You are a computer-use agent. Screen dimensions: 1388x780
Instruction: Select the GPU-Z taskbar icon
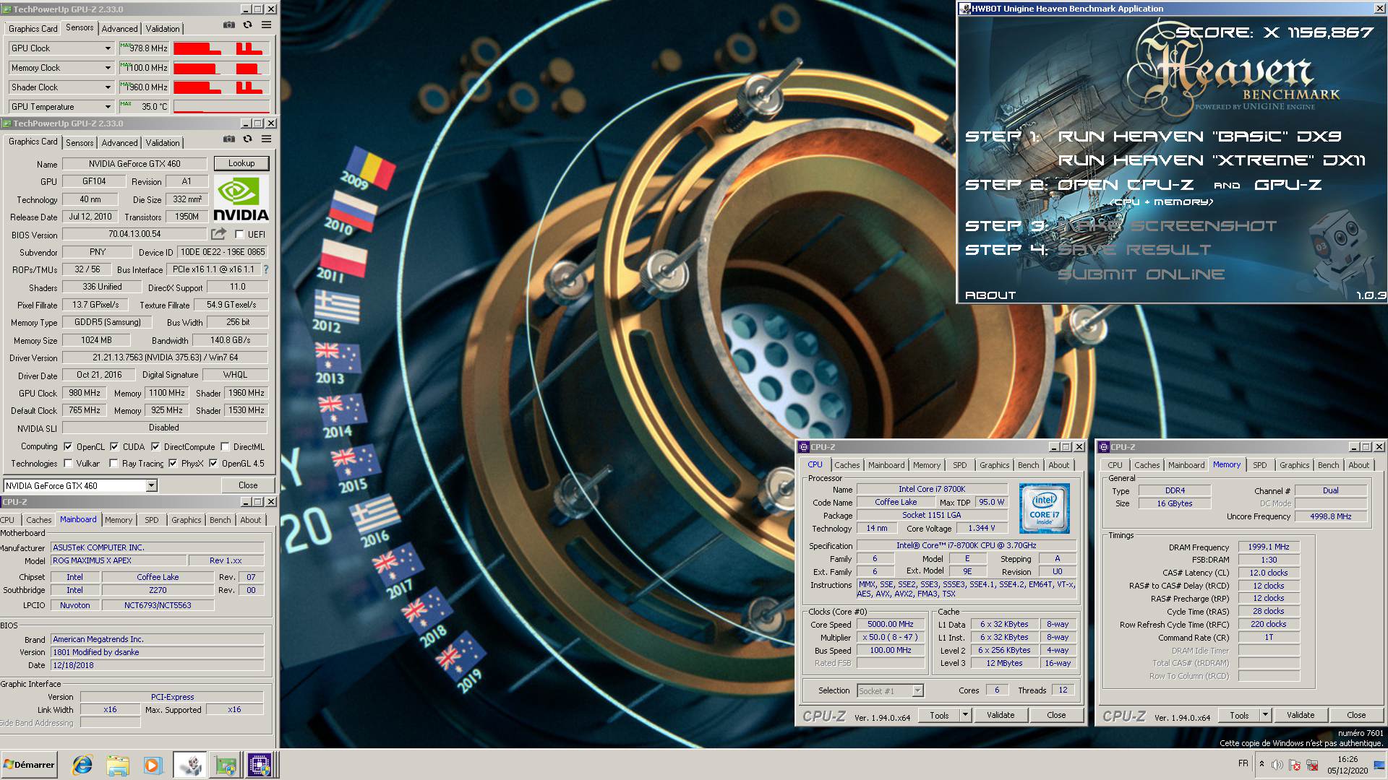(226, 765)
